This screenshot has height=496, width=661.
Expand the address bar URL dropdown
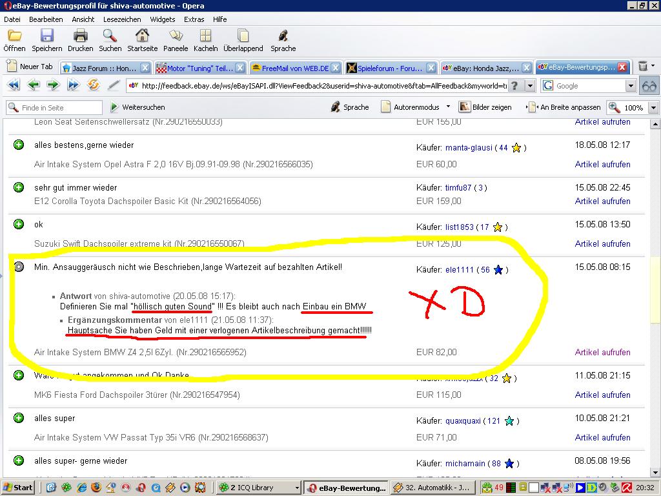click(530, 86)
